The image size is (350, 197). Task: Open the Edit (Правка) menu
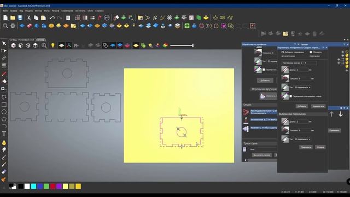coord(13,11)
